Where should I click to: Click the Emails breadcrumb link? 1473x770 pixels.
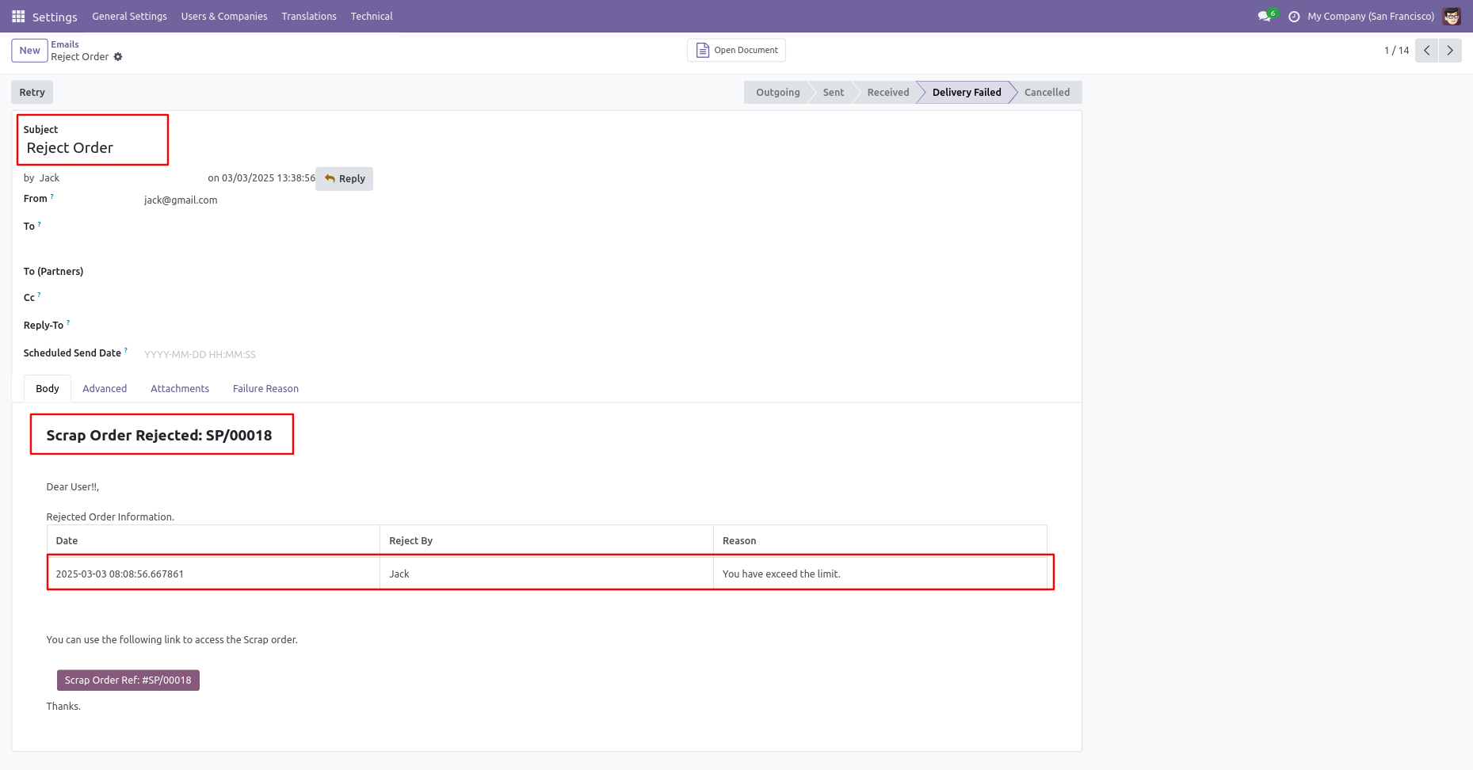(x=65, y=44)
